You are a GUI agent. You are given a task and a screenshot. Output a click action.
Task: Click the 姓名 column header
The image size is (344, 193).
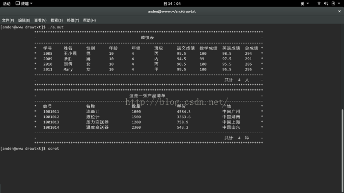pos(68,48)
